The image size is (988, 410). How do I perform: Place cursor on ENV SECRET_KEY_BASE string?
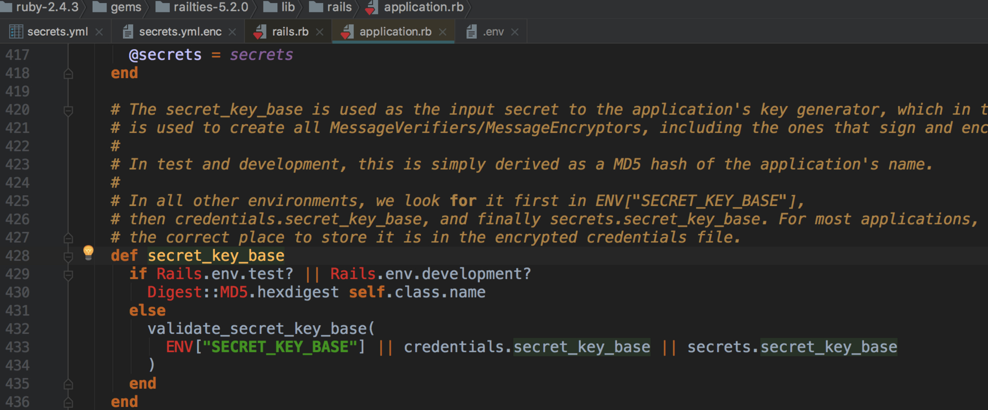click(280, 347)
